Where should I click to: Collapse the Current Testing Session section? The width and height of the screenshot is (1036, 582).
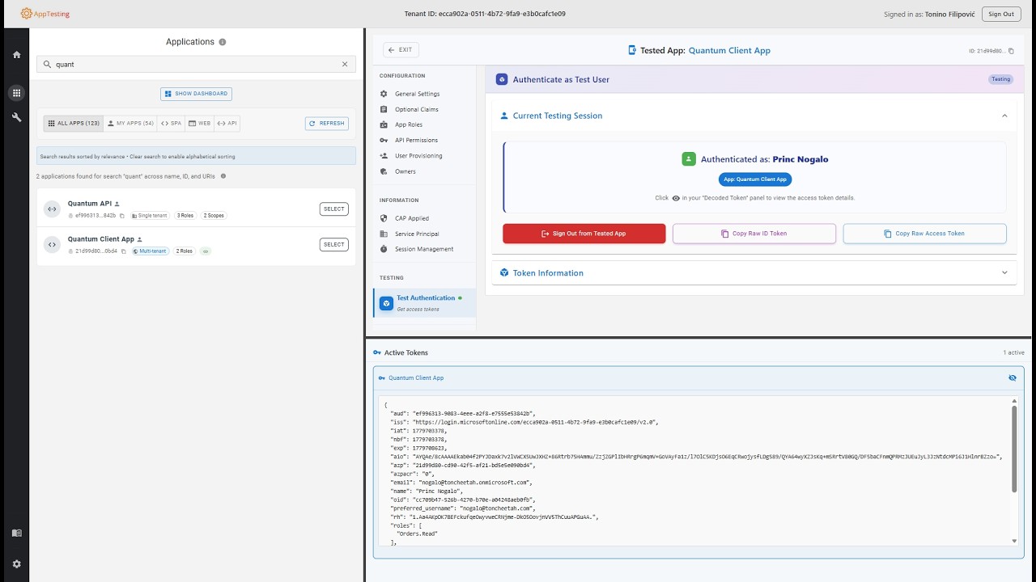(1004, 116)
